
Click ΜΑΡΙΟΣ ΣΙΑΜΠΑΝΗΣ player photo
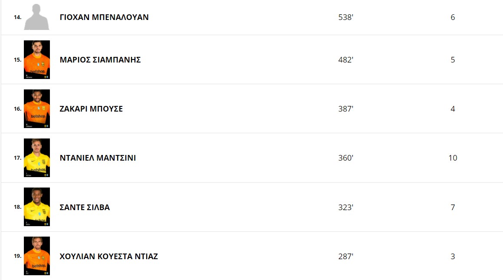coord(37,59)
